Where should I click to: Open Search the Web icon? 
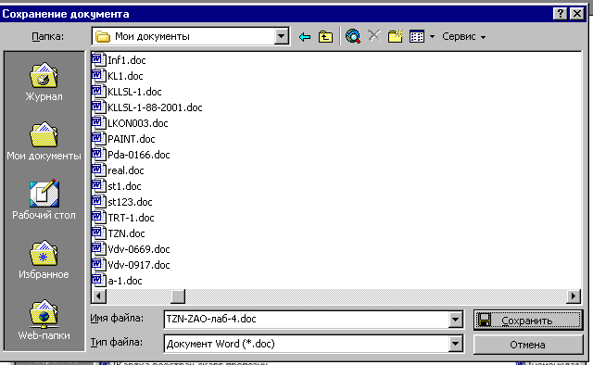[x=353, y=36]
